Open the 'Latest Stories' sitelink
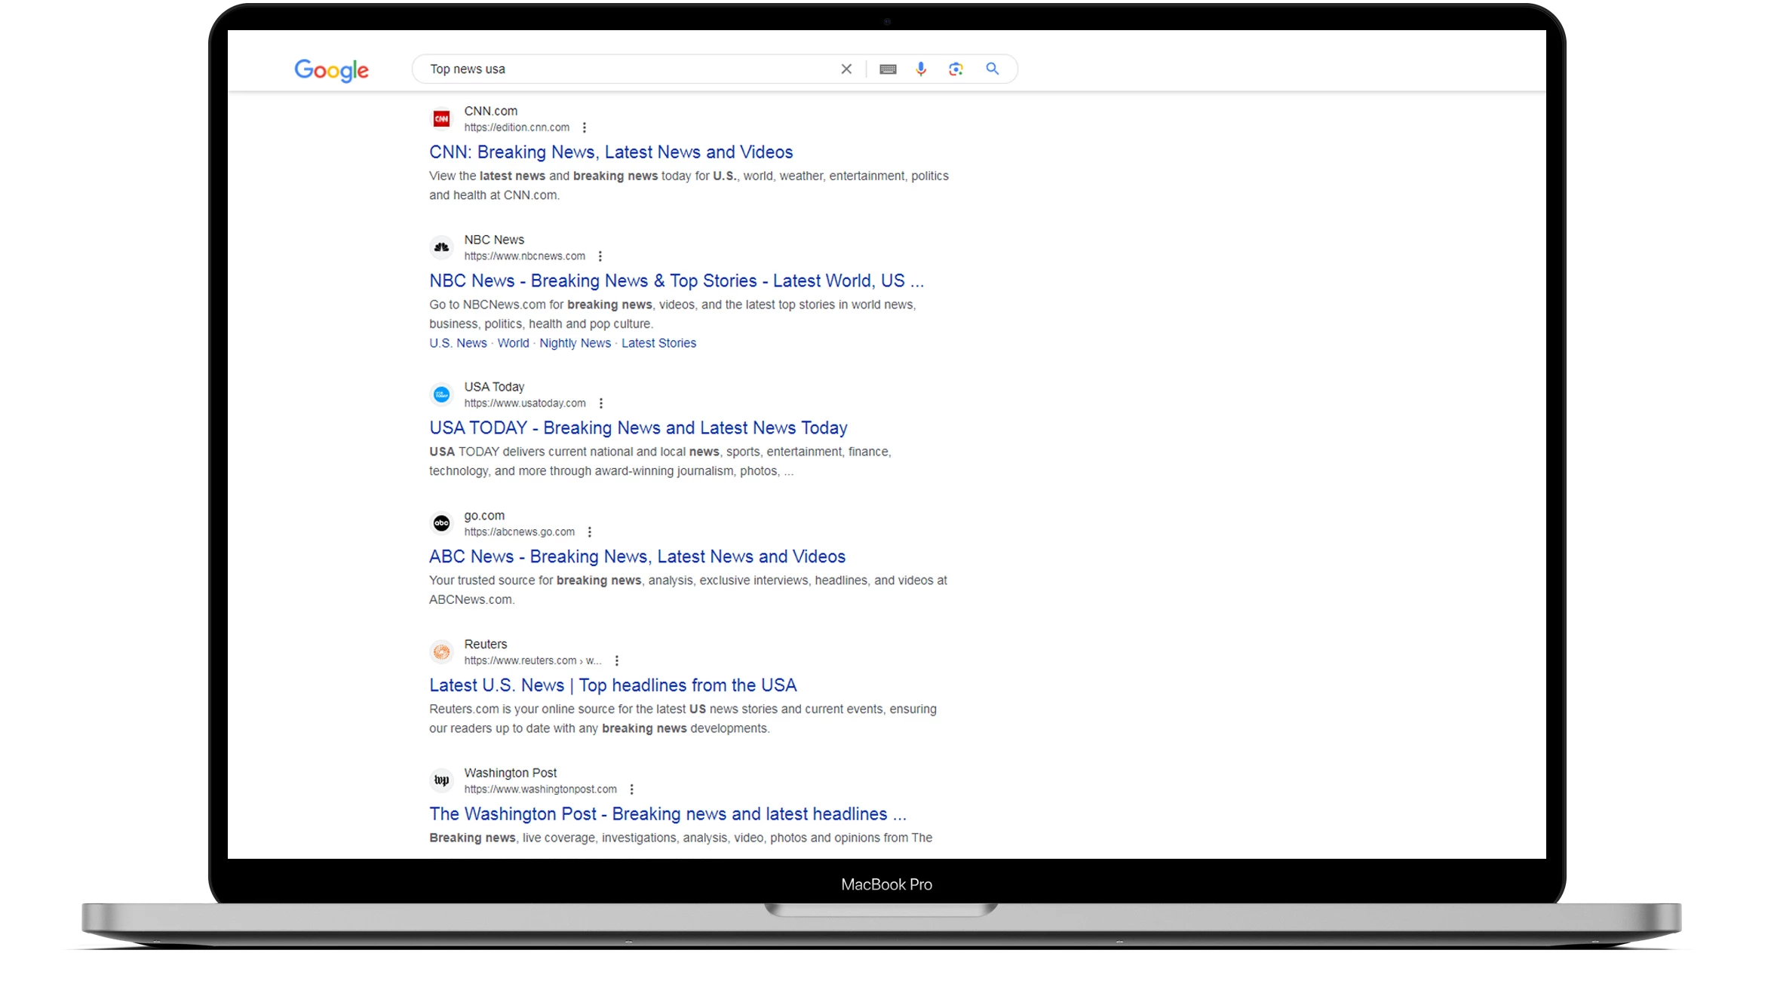The image size is (1771, 996). pyautogui.click(x=658, y=343)
